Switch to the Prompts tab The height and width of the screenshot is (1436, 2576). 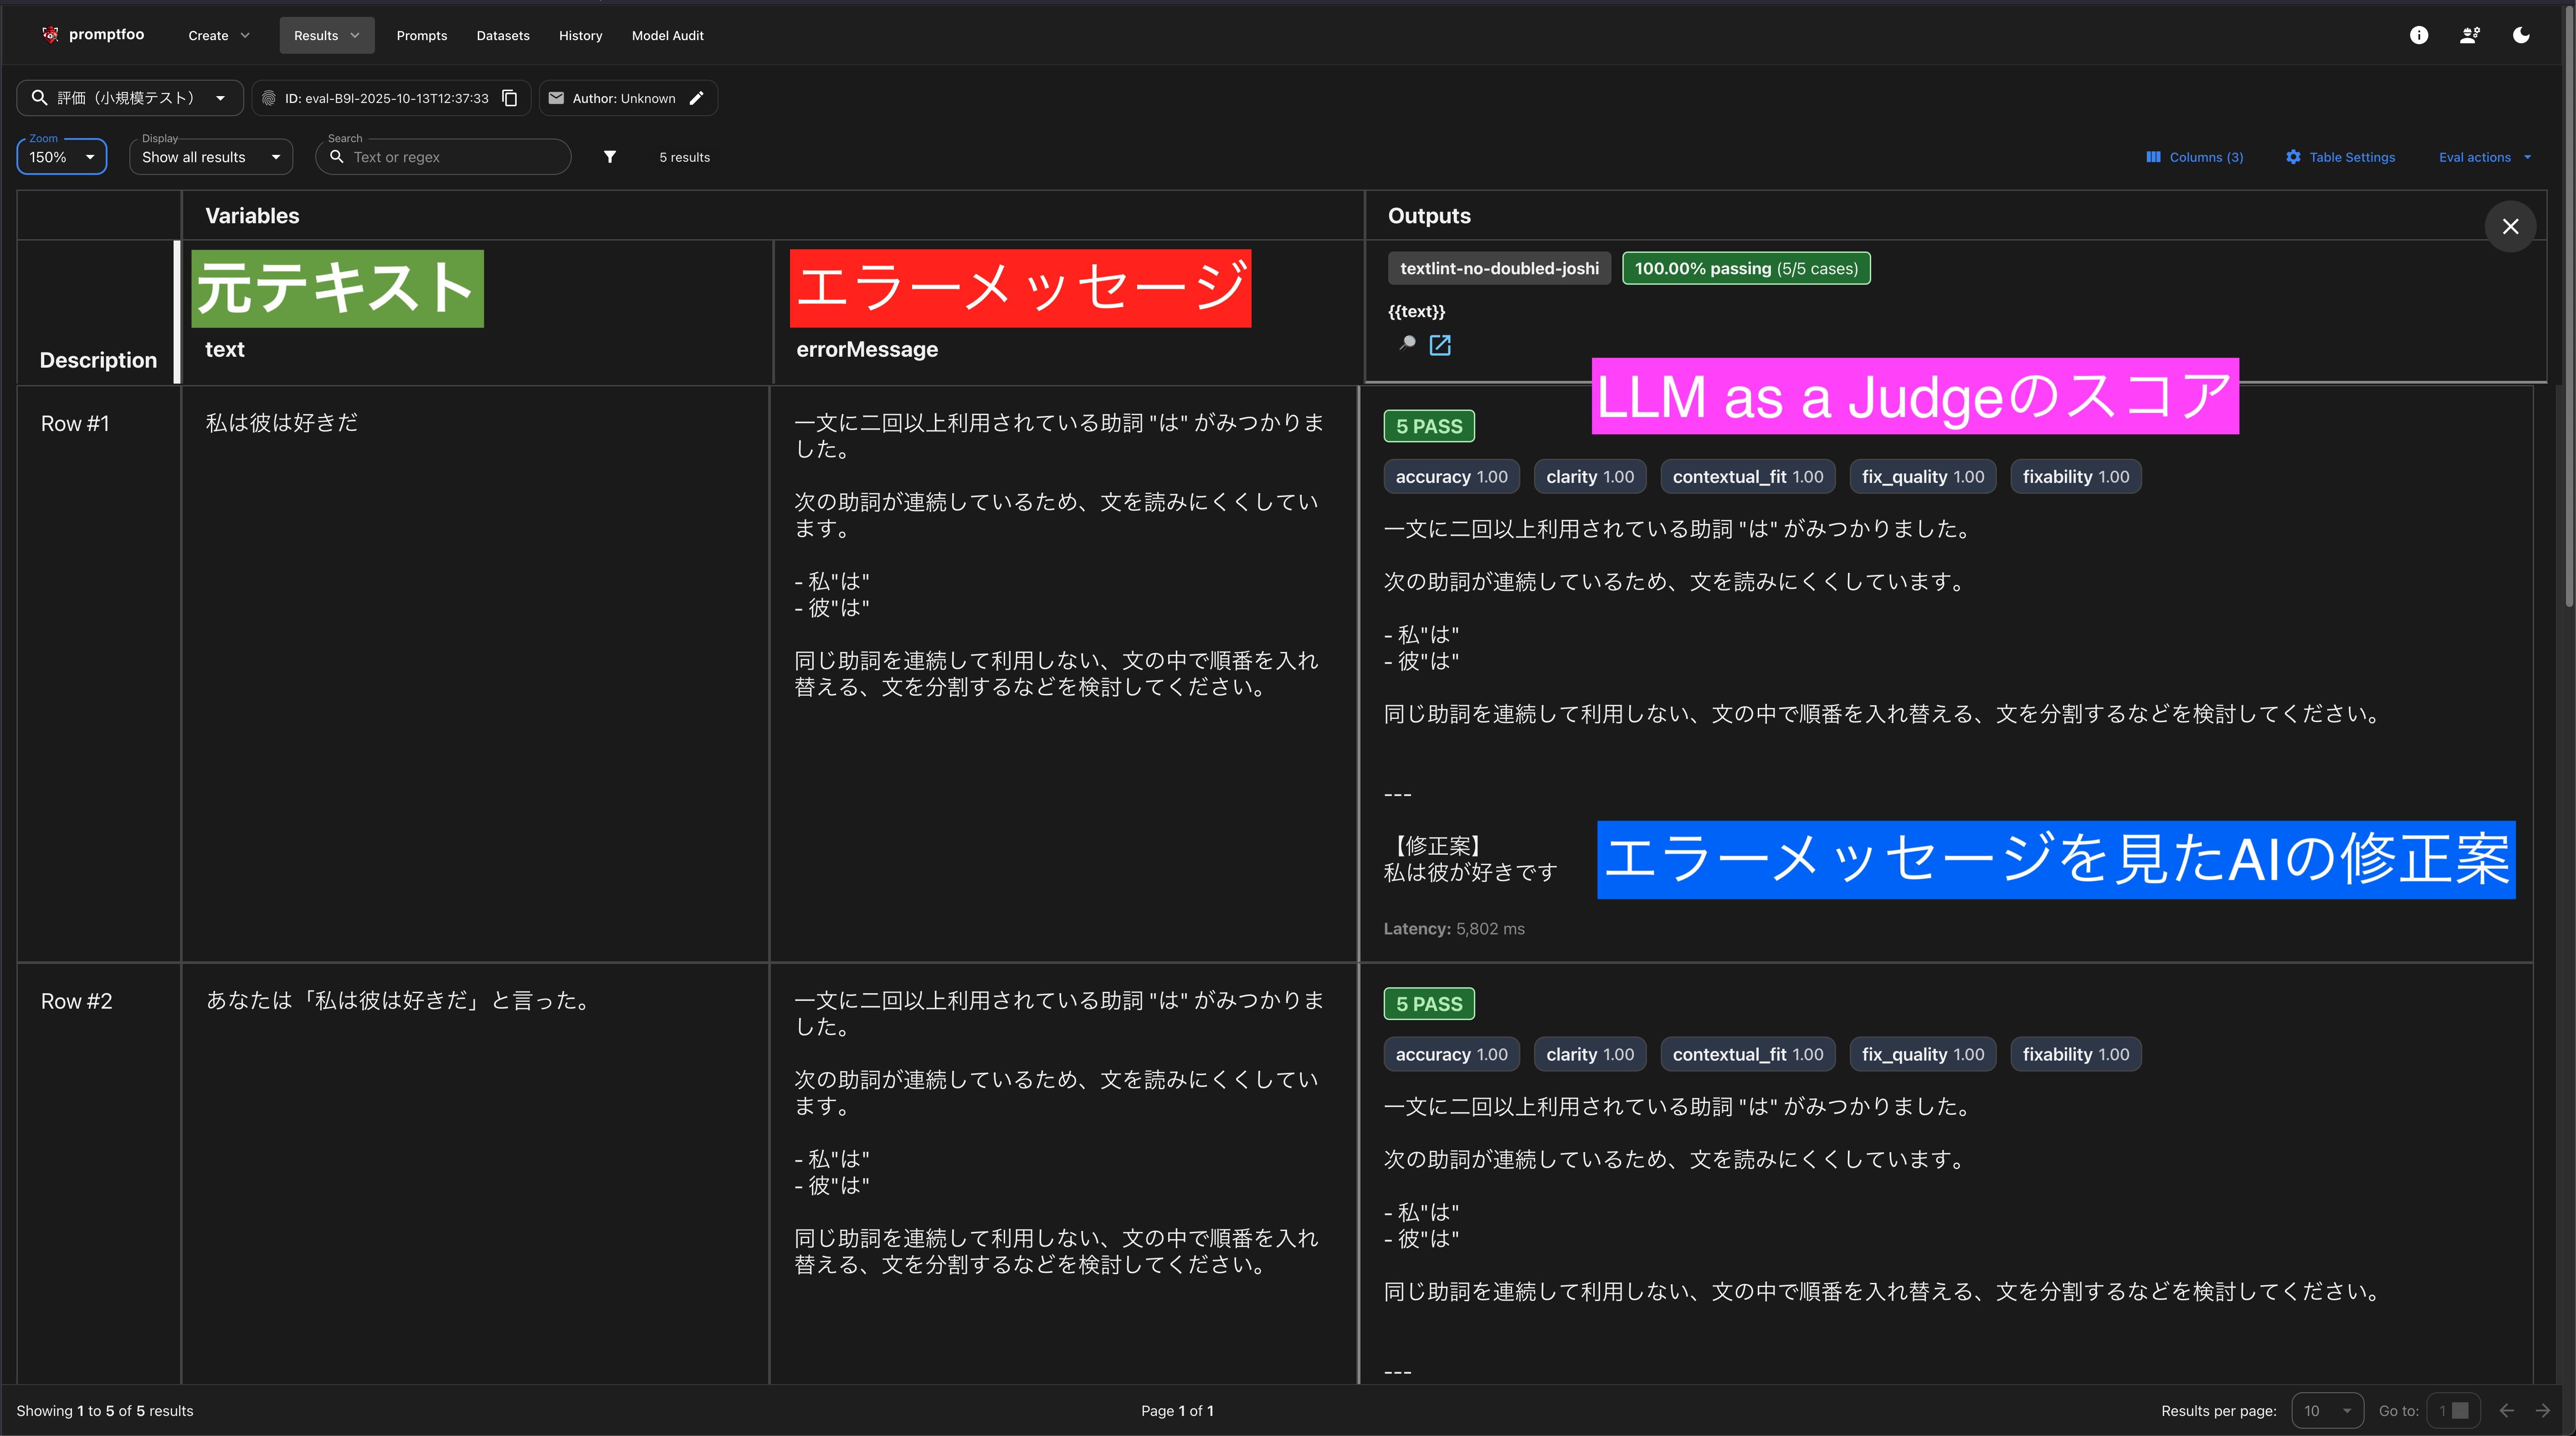click(x=421, y=35)
